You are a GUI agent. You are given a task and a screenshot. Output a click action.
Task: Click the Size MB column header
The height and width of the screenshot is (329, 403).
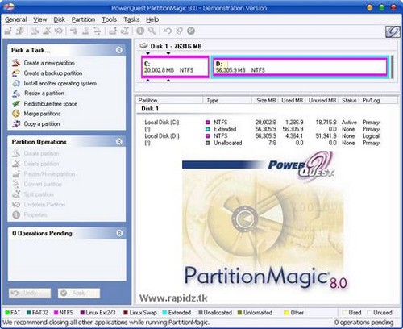coord(265,101)
